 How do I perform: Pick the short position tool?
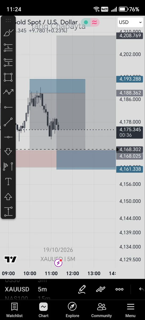pos(8,63)
